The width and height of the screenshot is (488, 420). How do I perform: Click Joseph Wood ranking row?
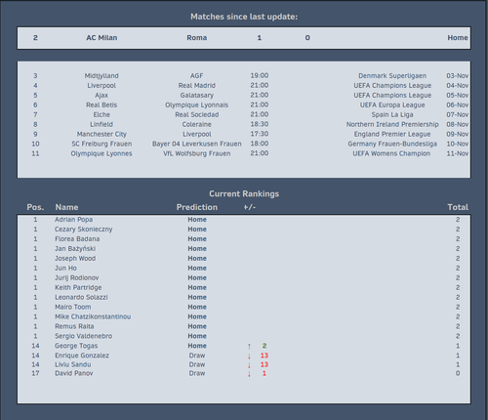[244, 259]
